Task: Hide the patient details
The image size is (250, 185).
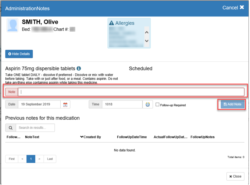Action: 19,54
